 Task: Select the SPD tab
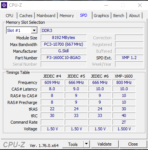point(84,15)
